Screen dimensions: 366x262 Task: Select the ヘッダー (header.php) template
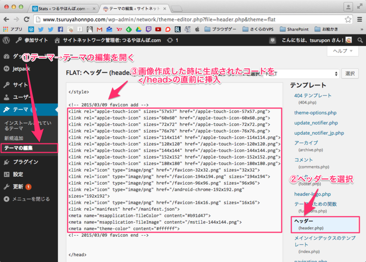point(325,225)
